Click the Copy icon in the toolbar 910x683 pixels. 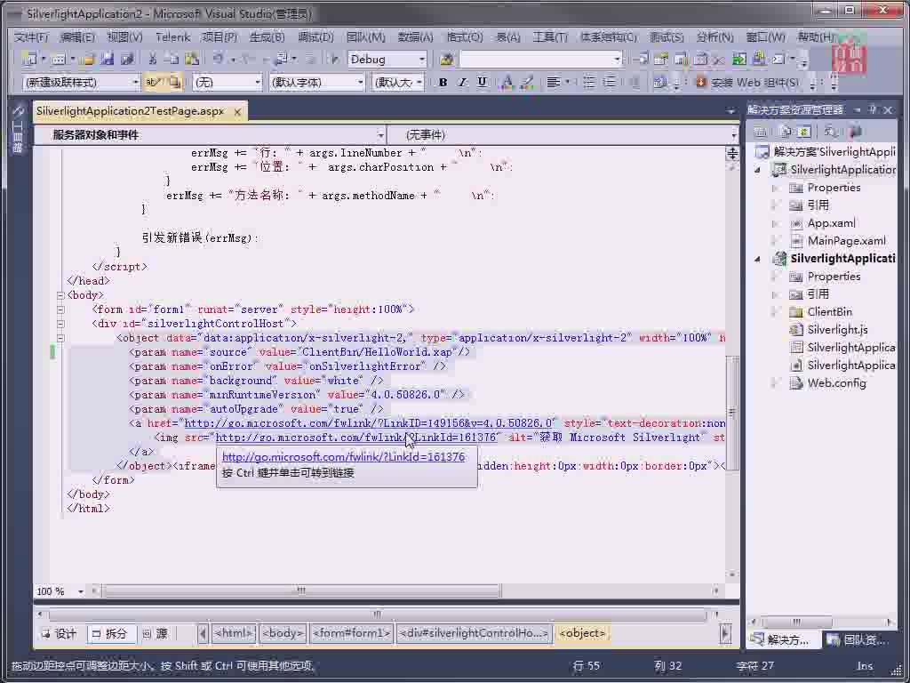point(172,59)
